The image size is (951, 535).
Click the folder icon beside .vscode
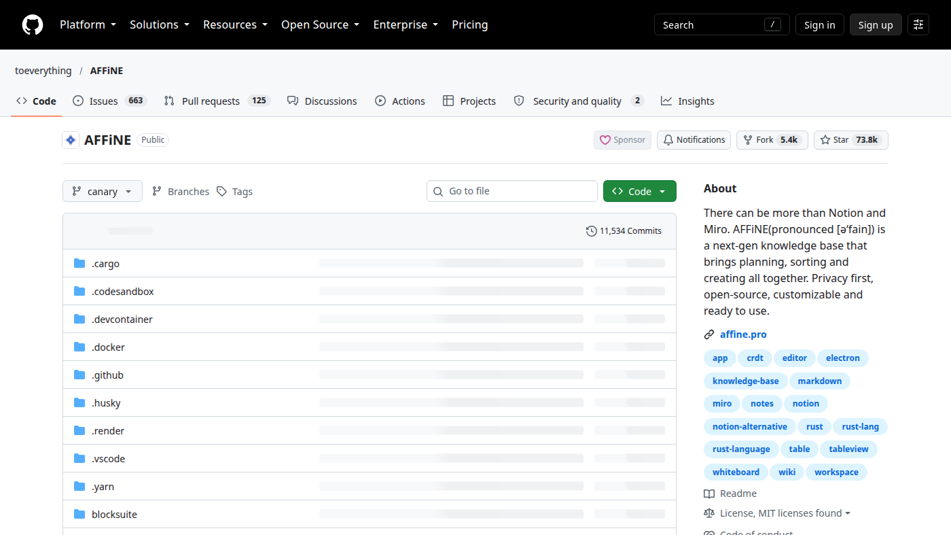click(79, 459)
